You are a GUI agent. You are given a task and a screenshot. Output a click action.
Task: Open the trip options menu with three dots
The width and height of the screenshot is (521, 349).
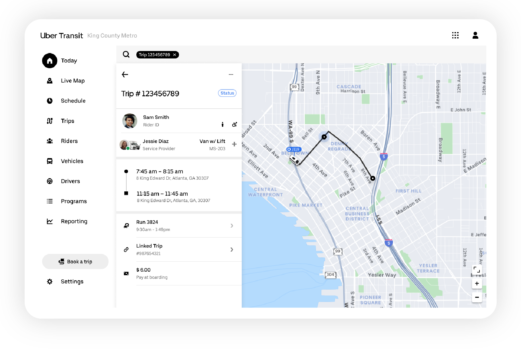click(231, 74)
